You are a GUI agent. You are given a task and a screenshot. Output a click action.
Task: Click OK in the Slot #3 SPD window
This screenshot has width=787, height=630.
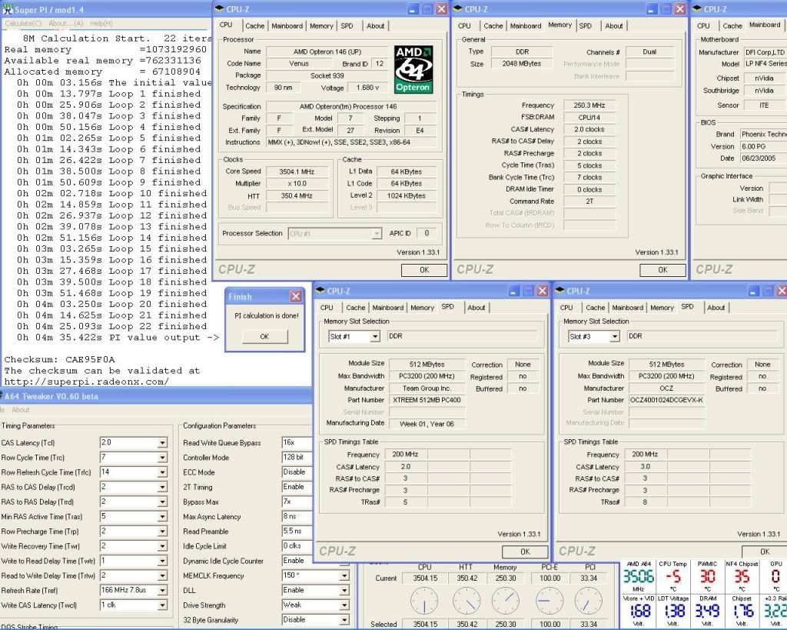click(x=765, y=551)
